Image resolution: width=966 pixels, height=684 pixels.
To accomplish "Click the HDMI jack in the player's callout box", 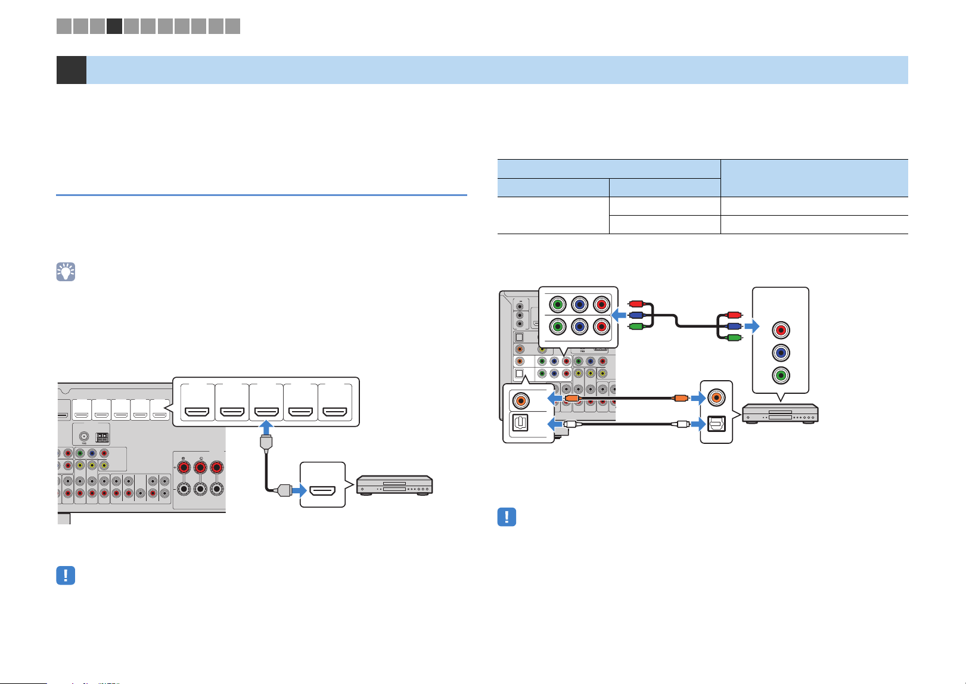I will (322, 492).
